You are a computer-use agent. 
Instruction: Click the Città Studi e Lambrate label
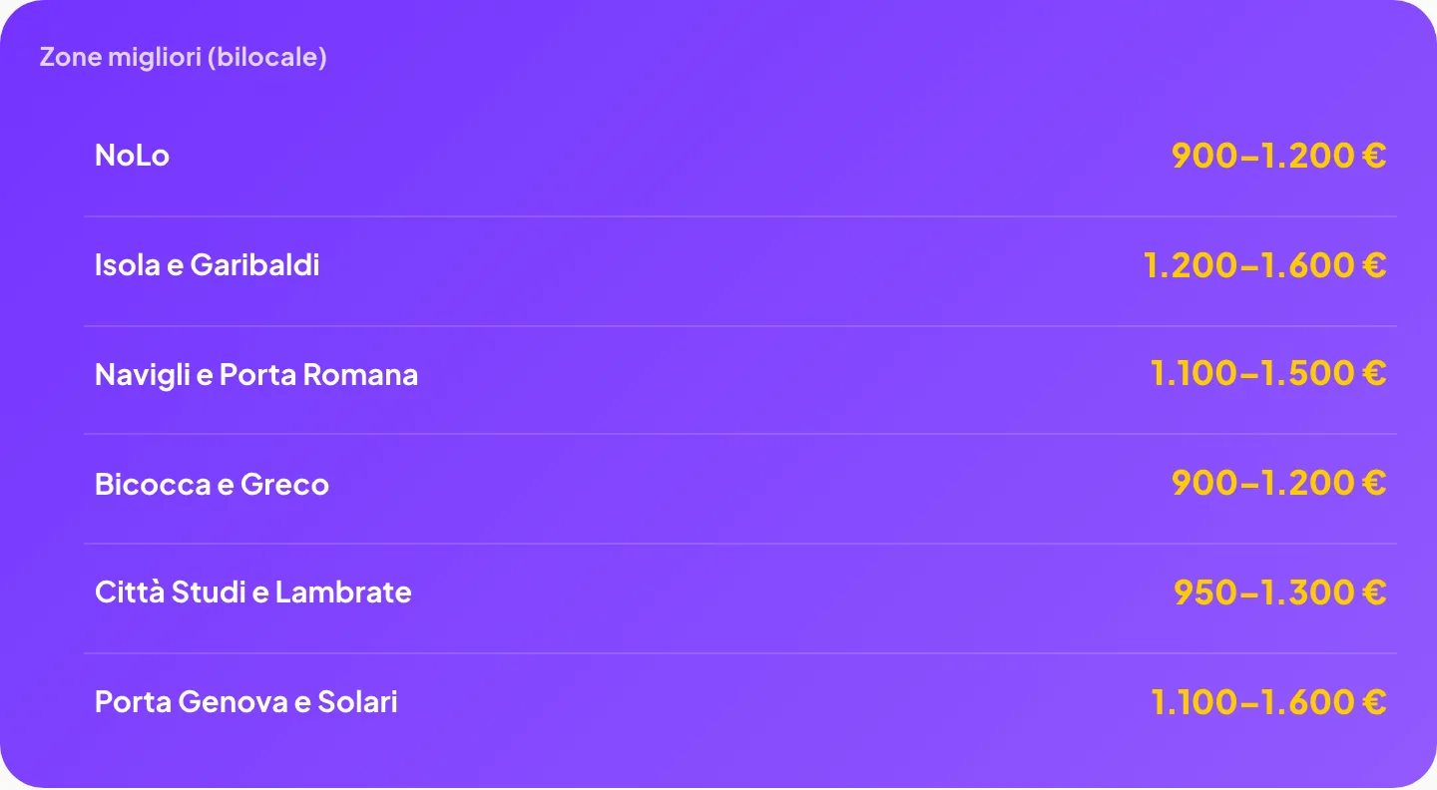(x=252, y=592)
